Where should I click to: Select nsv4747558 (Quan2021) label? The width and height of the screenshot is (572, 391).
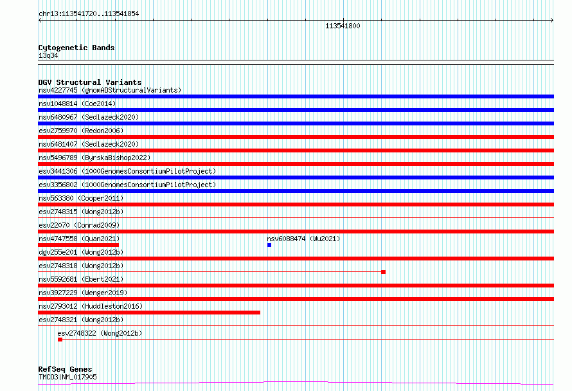[79, 239]
